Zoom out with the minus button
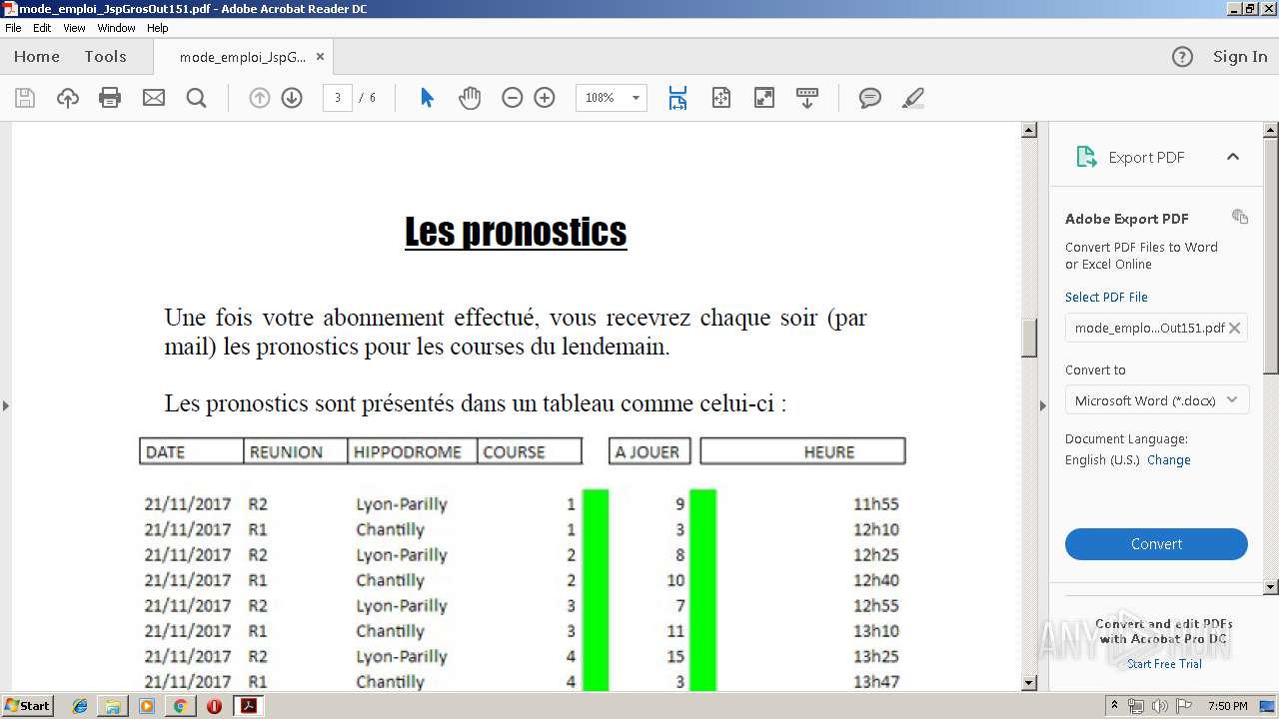 tap(513, 98)
